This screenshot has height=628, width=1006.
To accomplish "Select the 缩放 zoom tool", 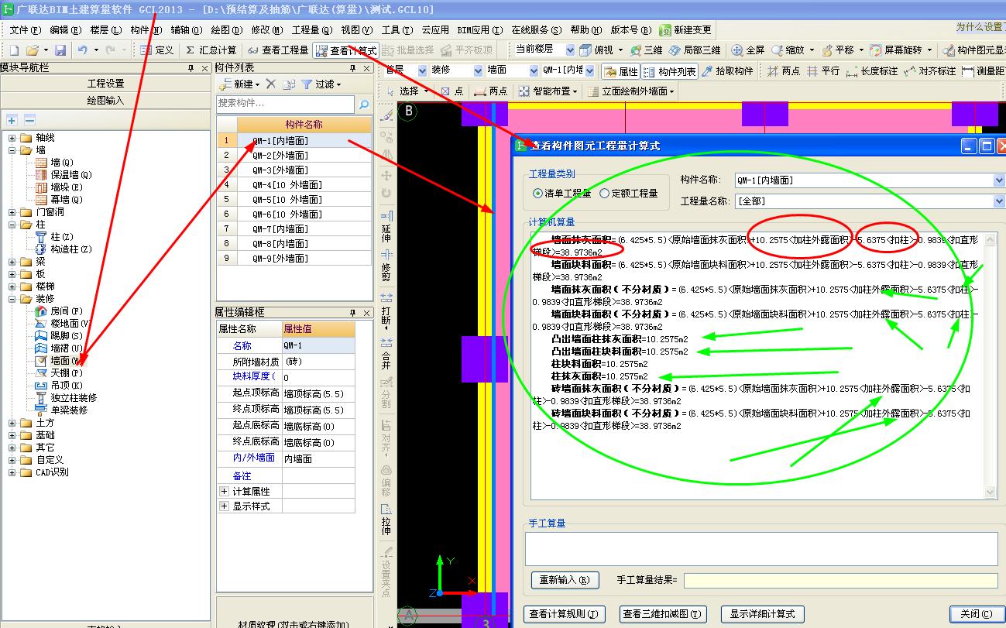I will 792,50.
